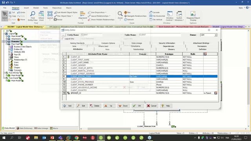The width and height of the screenshot is (251, 141).
Task: Switch to Data Dictionary bottom tab
Action: pos(24,128)
